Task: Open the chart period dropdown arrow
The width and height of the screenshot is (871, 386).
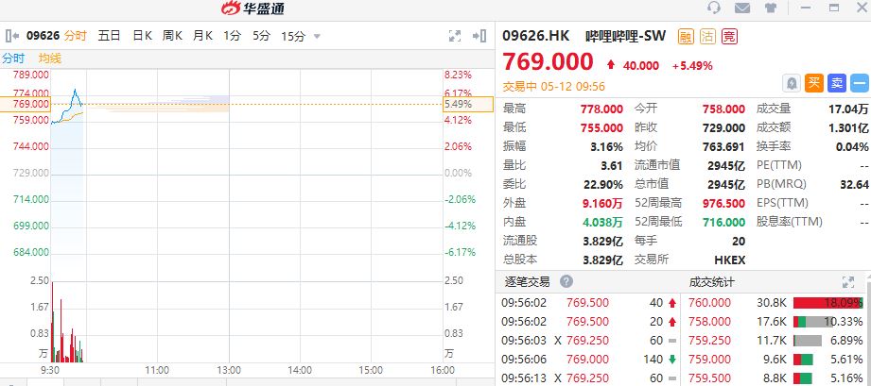Action: pyautogui.click(x=317, y=37)
